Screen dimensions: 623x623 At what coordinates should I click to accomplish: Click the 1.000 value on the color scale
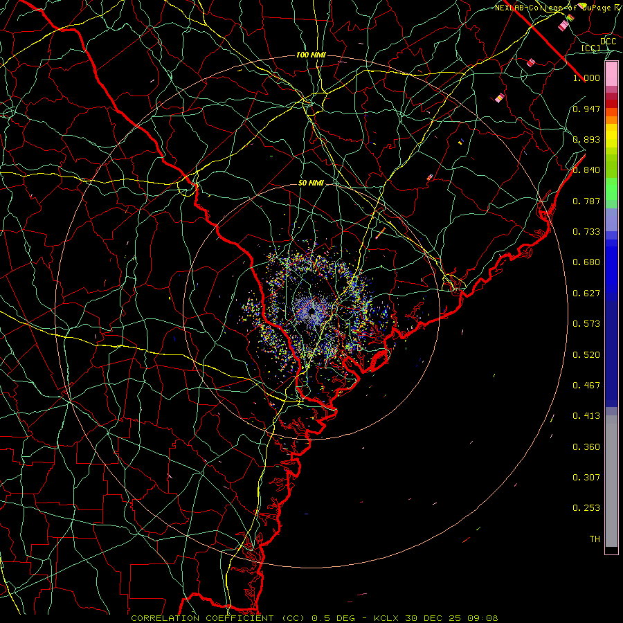586,78
